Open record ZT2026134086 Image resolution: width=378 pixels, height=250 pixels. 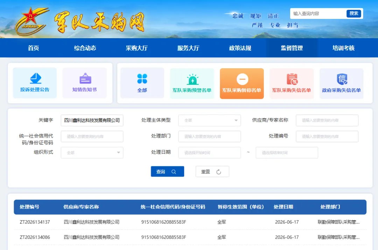35,237
